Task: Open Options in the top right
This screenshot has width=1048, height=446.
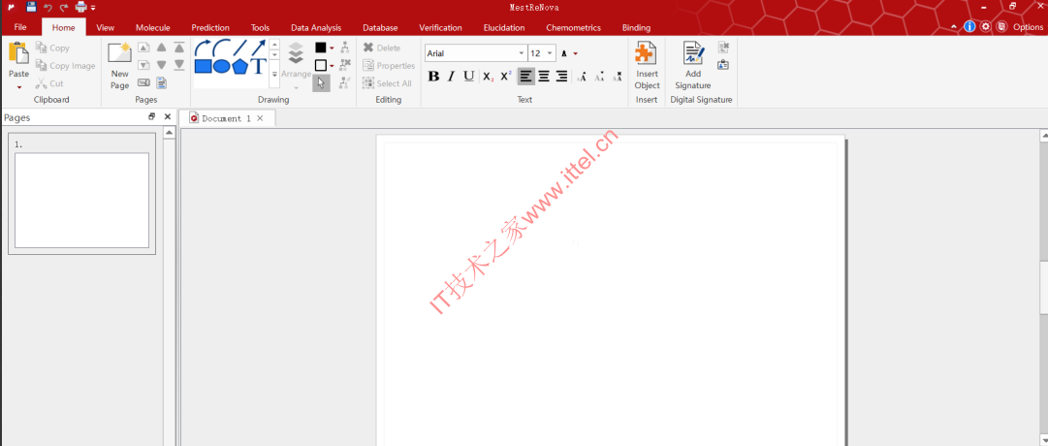Action: pos(1028,27)
